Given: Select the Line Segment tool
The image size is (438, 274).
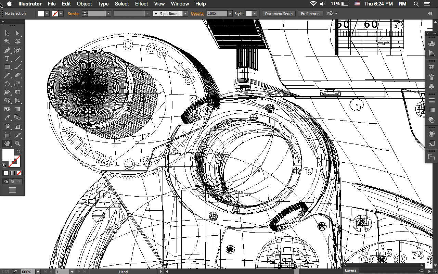Looking at the screenshot, I should (x=17, y=59).
